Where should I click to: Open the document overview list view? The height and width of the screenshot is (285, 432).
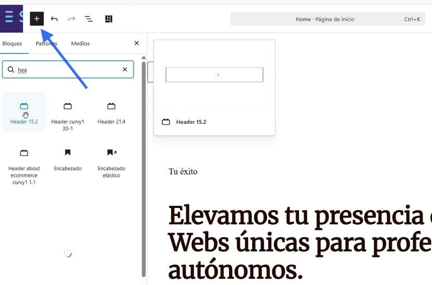[x=89, y=19]
